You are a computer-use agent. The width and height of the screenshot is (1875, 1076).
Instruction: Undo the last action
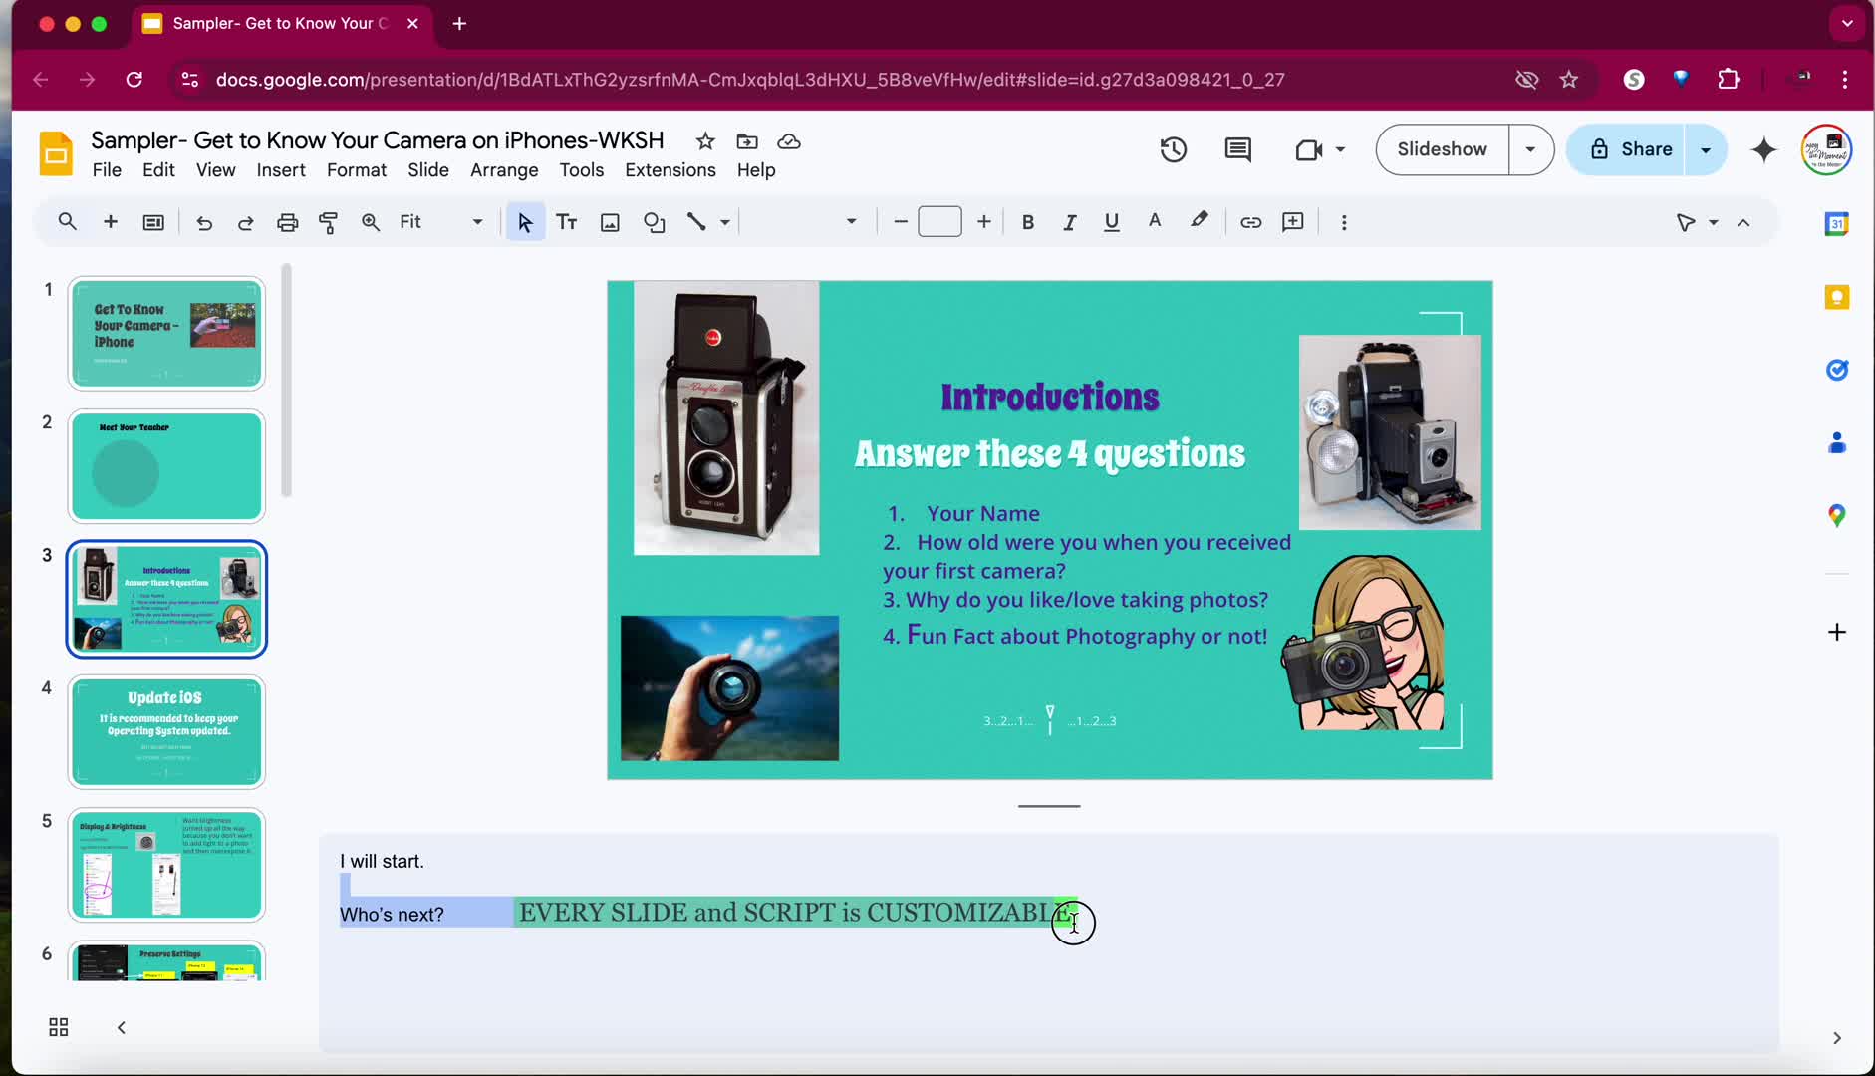(x=204, y=222)
